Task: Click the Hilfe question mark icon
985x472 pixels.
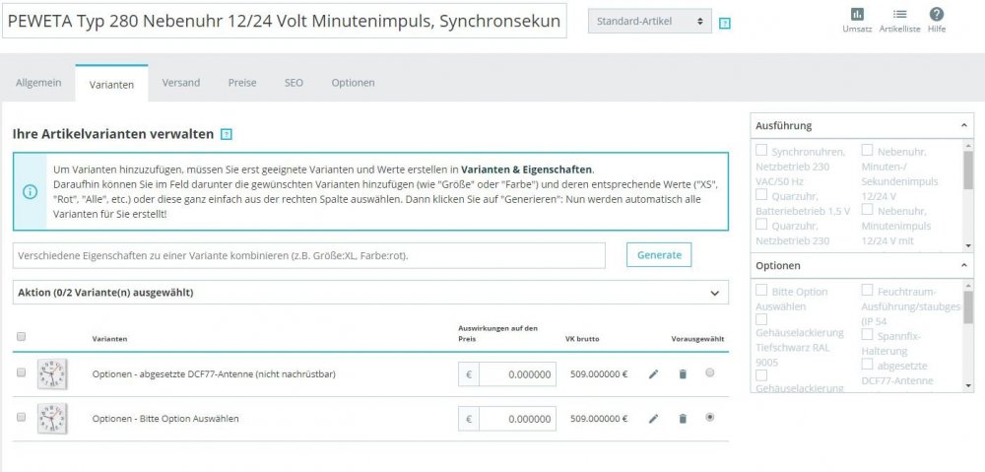Action: point(937,15)
